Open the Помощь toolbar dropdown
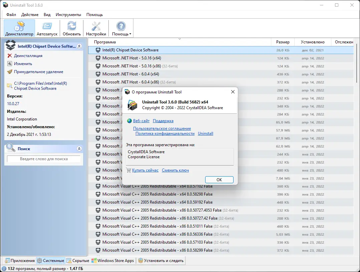 tap(121, 28)
